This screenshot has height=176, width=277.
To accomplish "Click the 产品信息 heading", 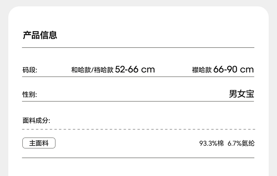I will point(40,35).
